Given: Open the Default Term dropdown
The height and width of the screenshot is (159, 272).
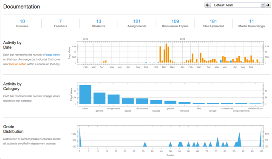Looking at the screenshot, I should (x=238, y=5).
